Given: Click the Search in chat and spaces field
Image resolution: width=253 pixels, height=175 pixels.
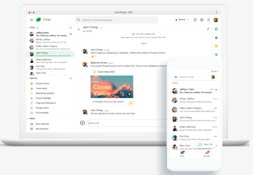Looking at the screenshot, I should [116, 20].
